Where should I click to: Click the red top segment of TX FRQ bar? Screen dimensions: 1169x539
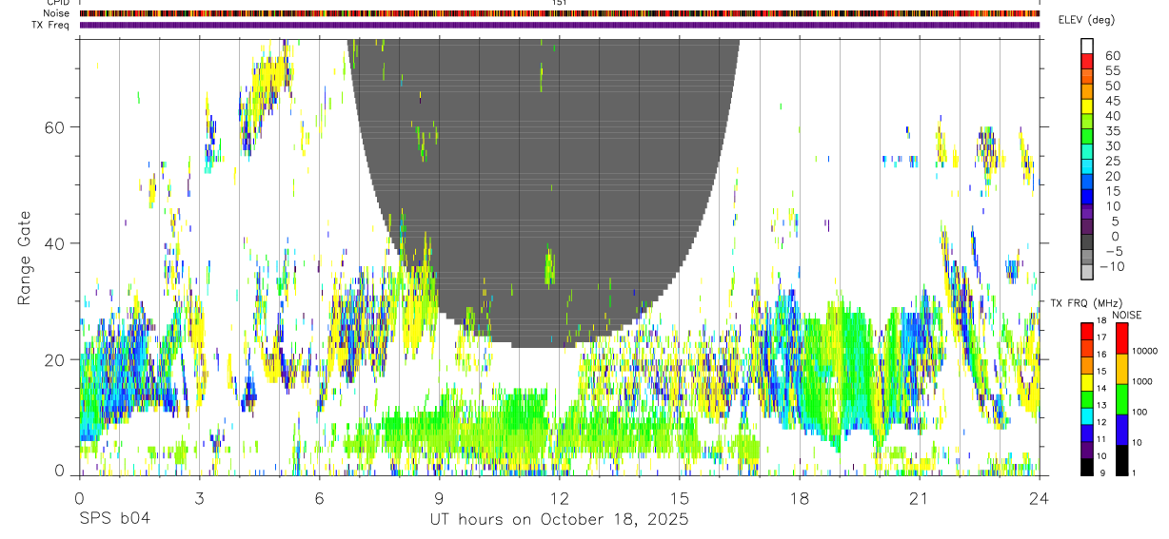click(1087, 332)
